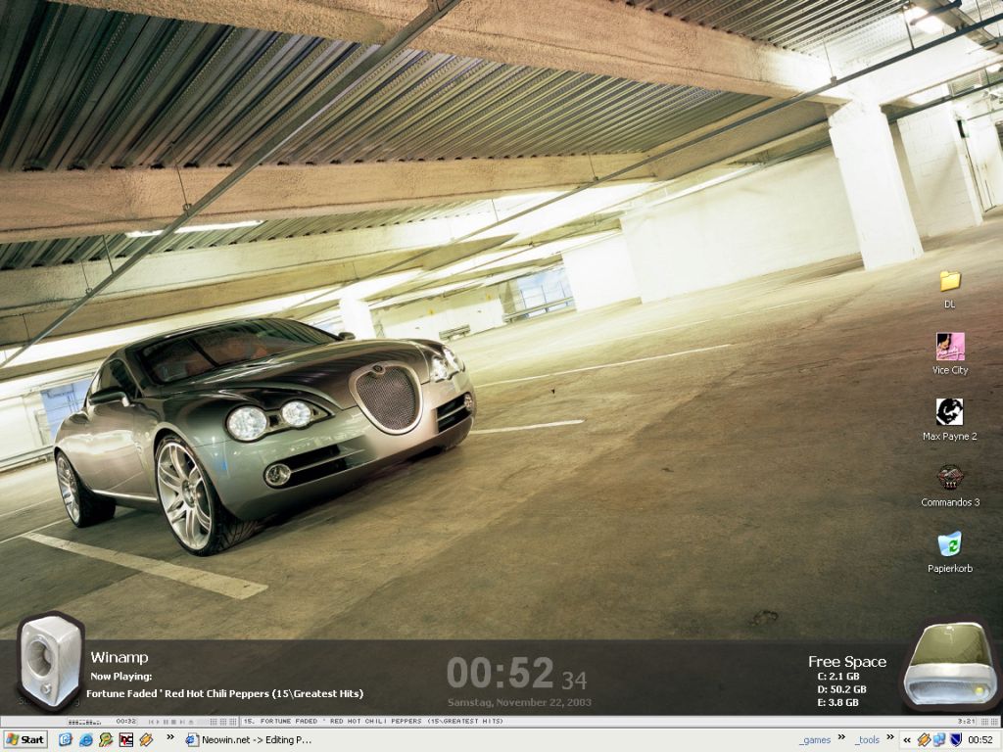
Task: Open the Start menu
Action: pyautogui.click(x=25, y=740)
